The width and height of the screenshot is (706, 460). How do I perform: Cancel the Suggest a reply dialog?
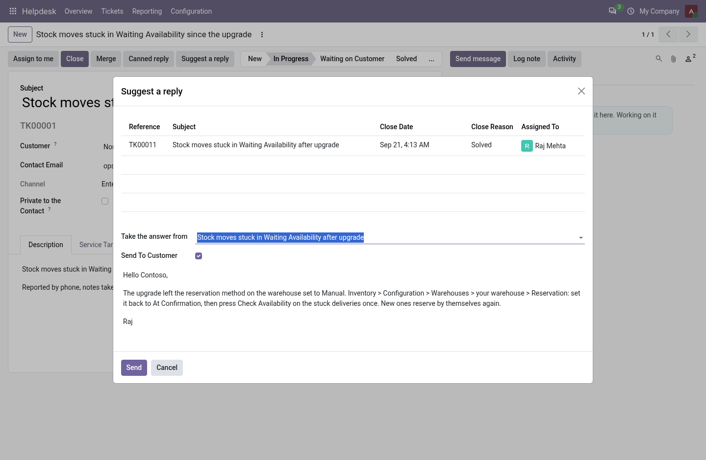[x=167, y=368]
